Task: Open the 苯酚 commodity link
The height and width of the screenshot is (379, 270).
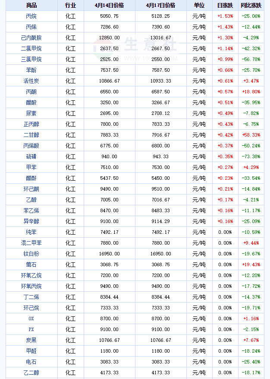Action: click(x=31, y=70)
